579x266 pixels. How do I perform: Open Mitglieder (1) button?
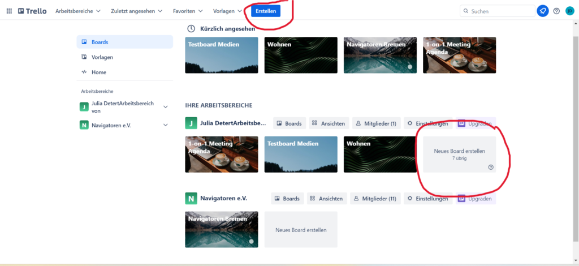(x=376, y=123)
